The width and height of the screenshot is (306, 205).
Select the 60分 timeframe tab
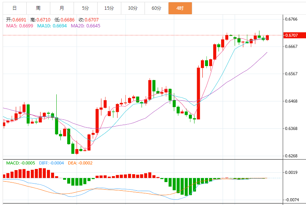156,8
